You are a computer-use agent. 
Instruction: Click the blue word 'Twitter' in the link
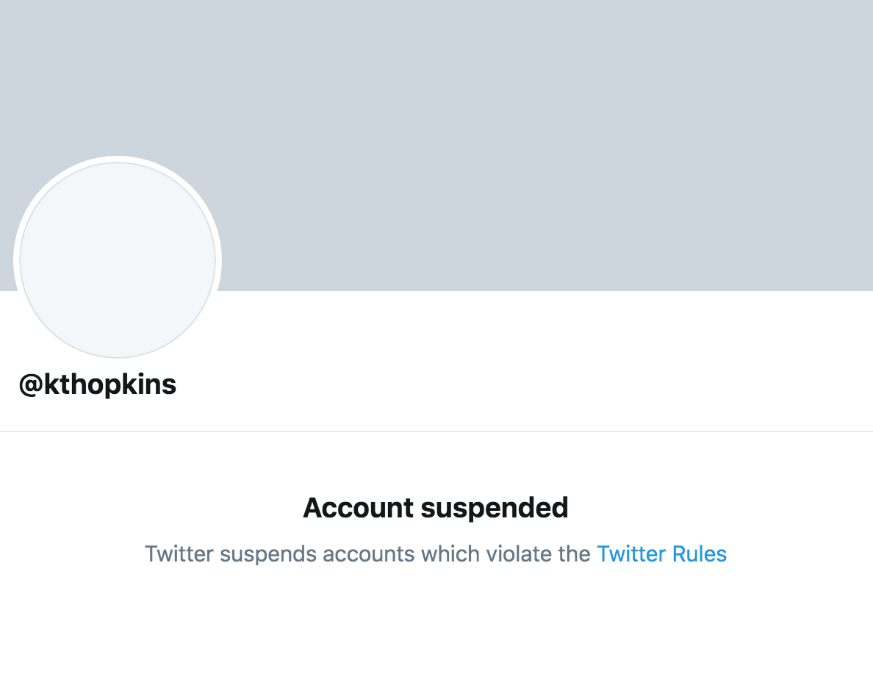click(631, 554)
